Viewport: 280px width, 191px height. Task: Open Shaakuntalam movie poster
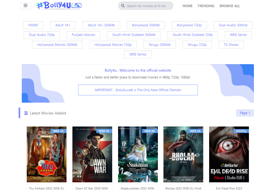pyautogui.click(x=138, y=154)
